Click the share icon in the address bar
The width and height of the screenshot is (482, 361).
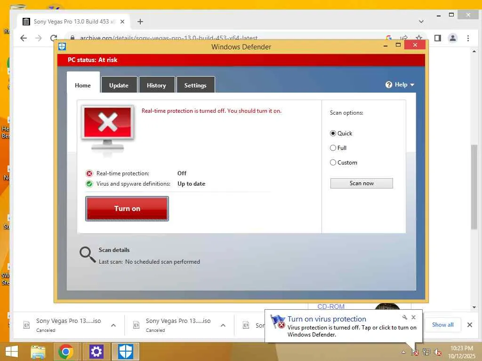coord(404,38)
